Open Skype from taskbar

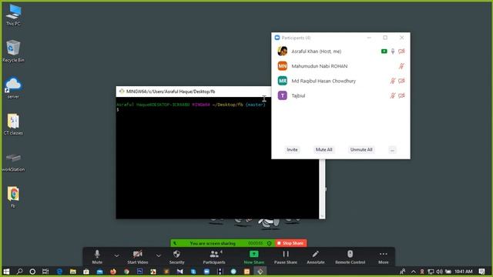pyautogui.click(x=193, y=272)
